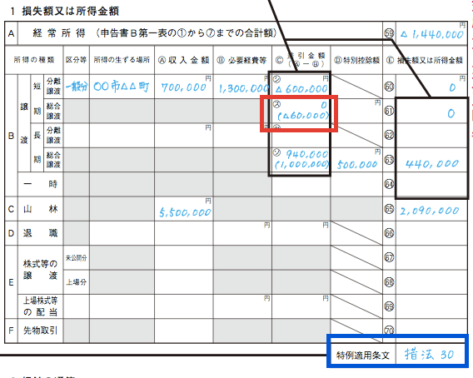Click the 退職 row label
The height and width of the screenshot is (378, 473).
point(41,233)
